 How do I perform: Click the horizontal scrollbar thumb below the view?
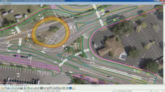coord(95,86)
